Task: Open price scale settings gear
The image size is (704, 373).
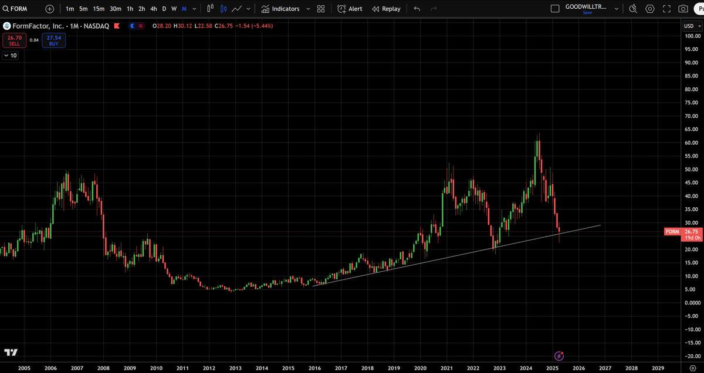Action: pyautogui.click(x=692, y=368)
